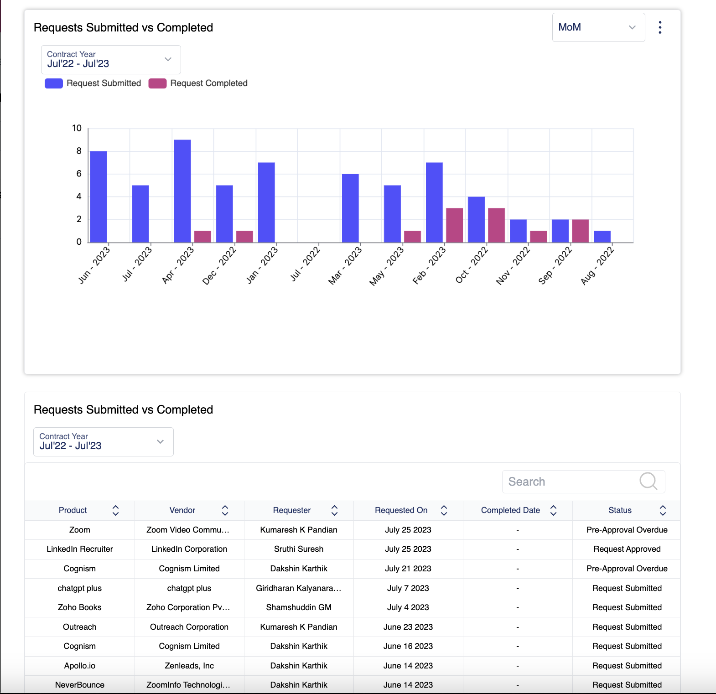Click the Outreach product cell

[x=80, y=627]
